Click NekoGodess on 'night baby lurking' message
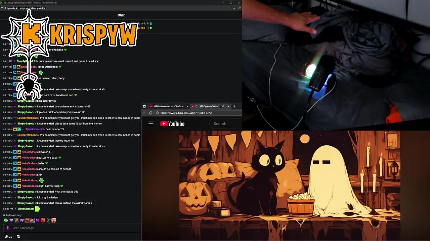430x241 pixels. (29, 186)
